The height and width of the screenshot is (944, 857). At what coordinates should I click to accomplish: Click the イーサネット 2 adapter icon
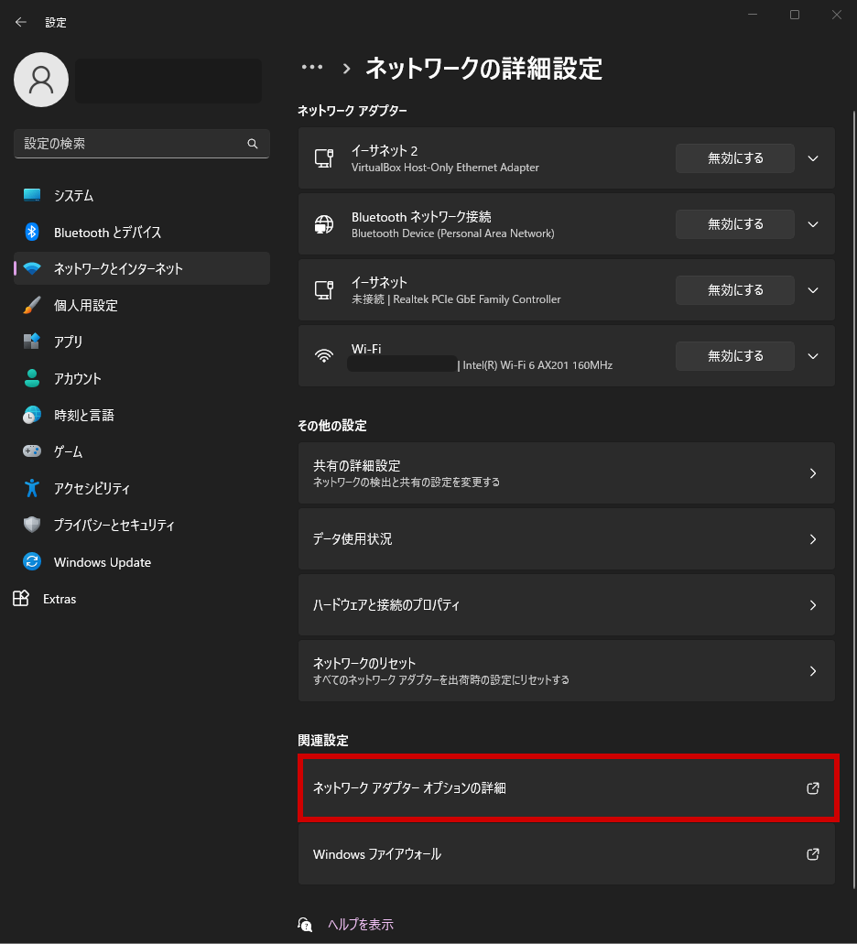pyautogui.click(x=324, y=158)
